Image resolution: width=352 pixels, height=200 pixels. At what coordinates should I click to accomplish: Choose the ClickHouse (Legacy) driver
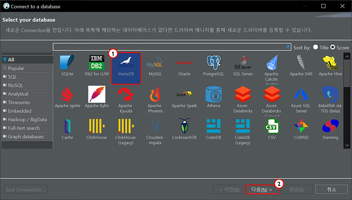point(125,132)
